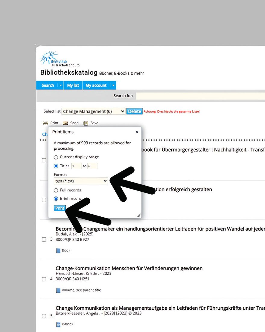Click the Print text label in toolbar
This screenshot has width=265, height=332.
click(54, 123)
